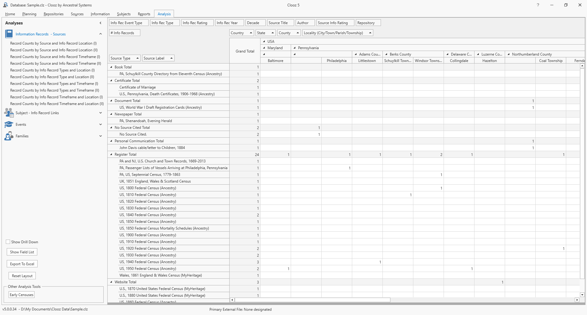587x315 pixels.
Task: Open the Reports menu tab
Action: 144,14
